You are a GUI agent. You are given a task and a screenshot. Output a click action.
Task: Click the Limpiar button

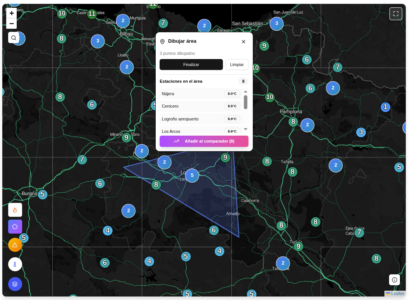(237, 65)
